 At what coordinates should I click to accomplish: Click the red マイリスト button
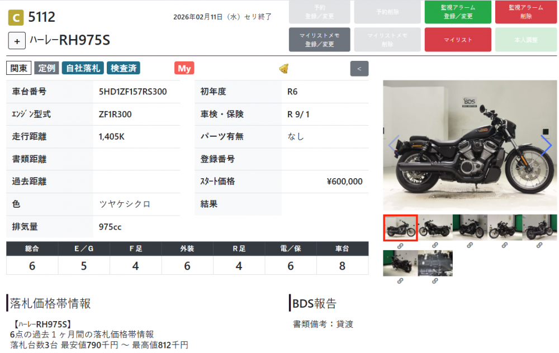pyautogui.click(x=458, y=40)
